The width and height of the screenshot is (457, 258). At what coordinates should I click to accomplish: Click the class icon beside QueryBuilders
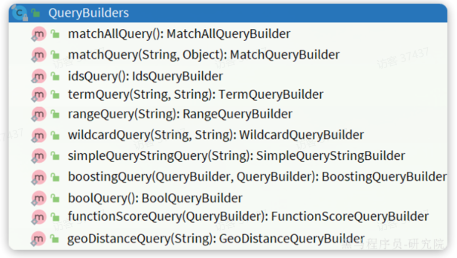click(x=19, y=13)
